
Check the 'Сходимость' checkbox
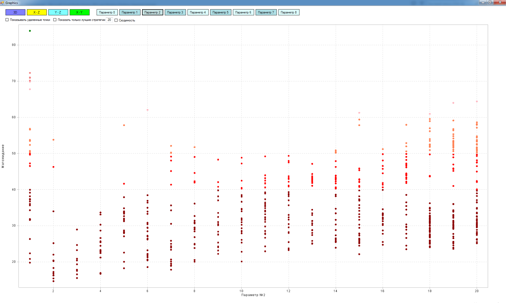(x=116, y=20)
